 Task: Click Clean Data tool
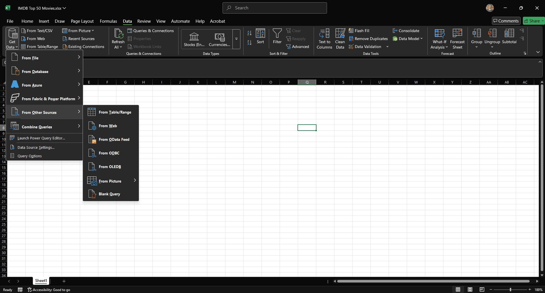click(x=340, y=39)
